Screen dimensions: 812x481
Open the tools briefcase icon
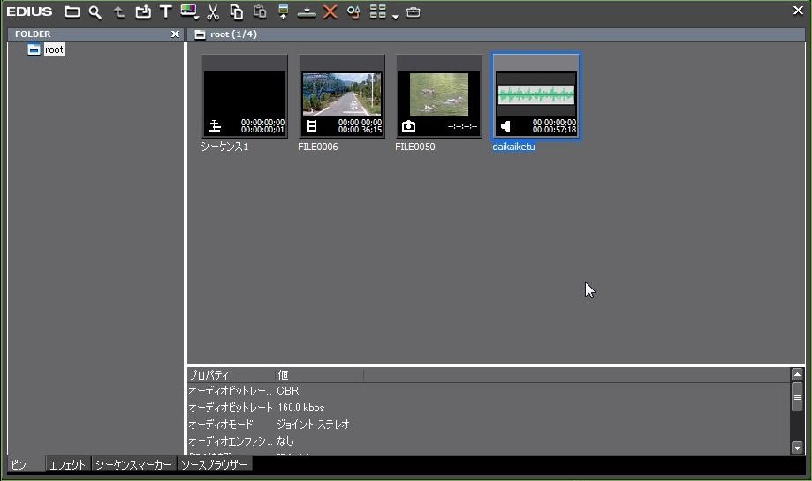(x=414, y=11)
